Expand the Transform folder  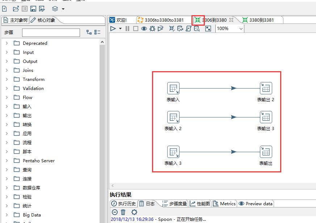pyautogui.click(x=7, y=79)
